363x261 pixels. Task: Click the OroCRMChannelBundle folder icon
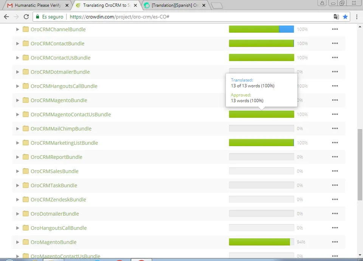26,29
